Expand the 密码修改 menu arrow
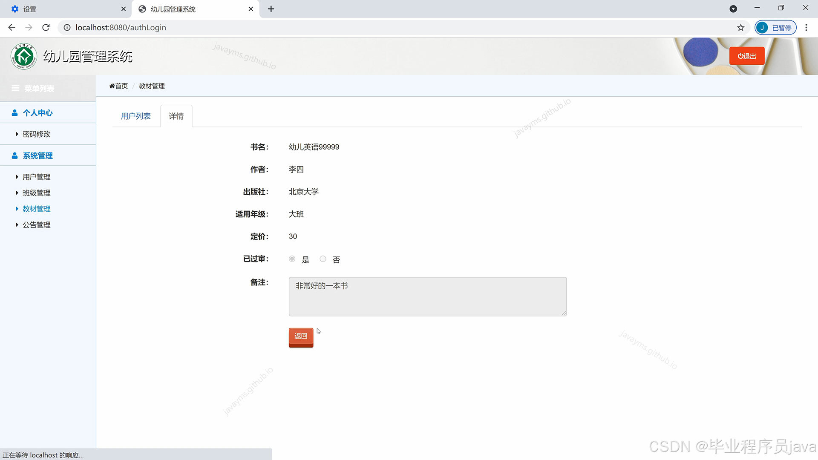 coord(17,134)
